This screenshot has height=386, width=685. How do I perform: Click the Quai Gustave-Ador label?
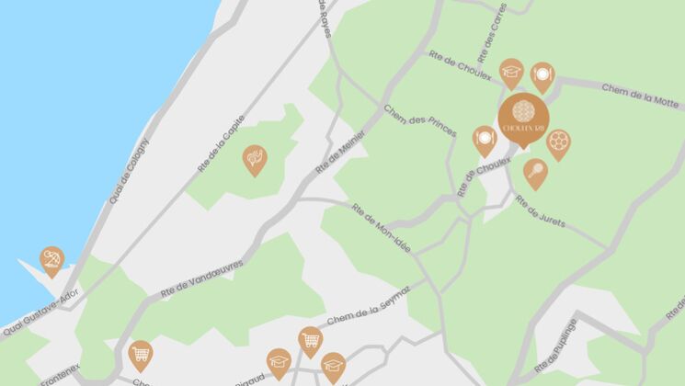coord(40,313)
